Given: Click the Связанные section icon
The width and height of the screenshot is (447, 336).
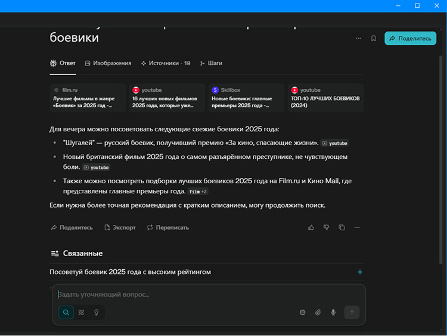Looking at the screenshot, I should pos(55,253).
